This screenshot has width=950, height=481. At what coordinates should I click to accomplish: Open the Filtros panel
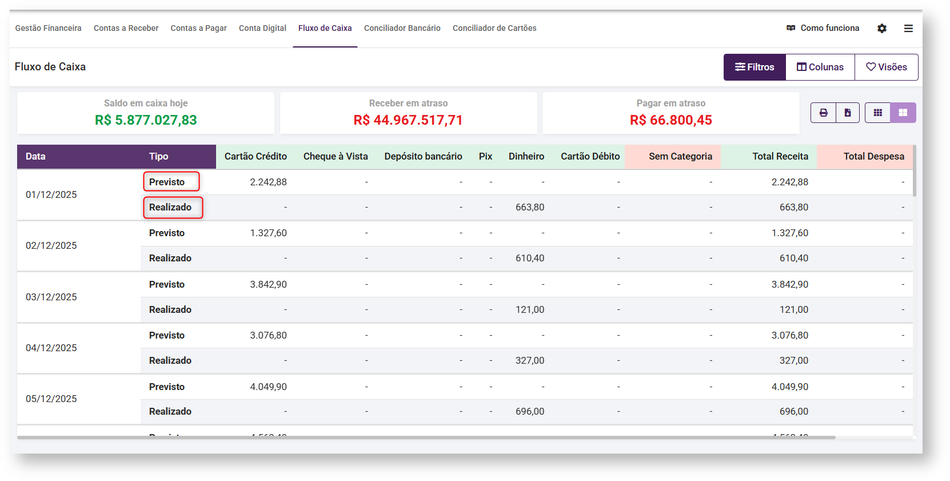[x=755, y=67]
